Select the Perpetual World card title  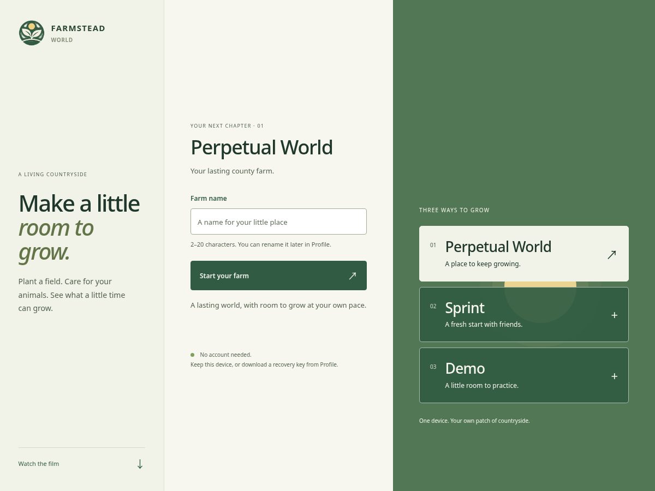pyautogui.click(x=498, y=247)
